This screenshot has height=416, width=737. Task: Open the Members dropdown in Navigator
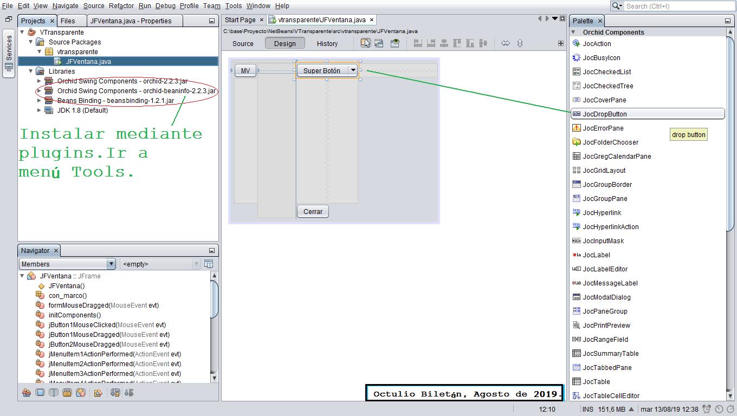(x=111, y=264)
